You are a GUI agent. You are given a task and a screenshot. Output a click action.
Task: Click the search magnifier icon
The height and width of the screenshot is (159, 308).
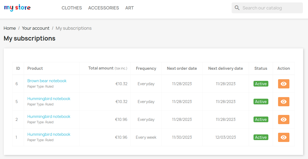pyautogui.click(x=237, y=8)
